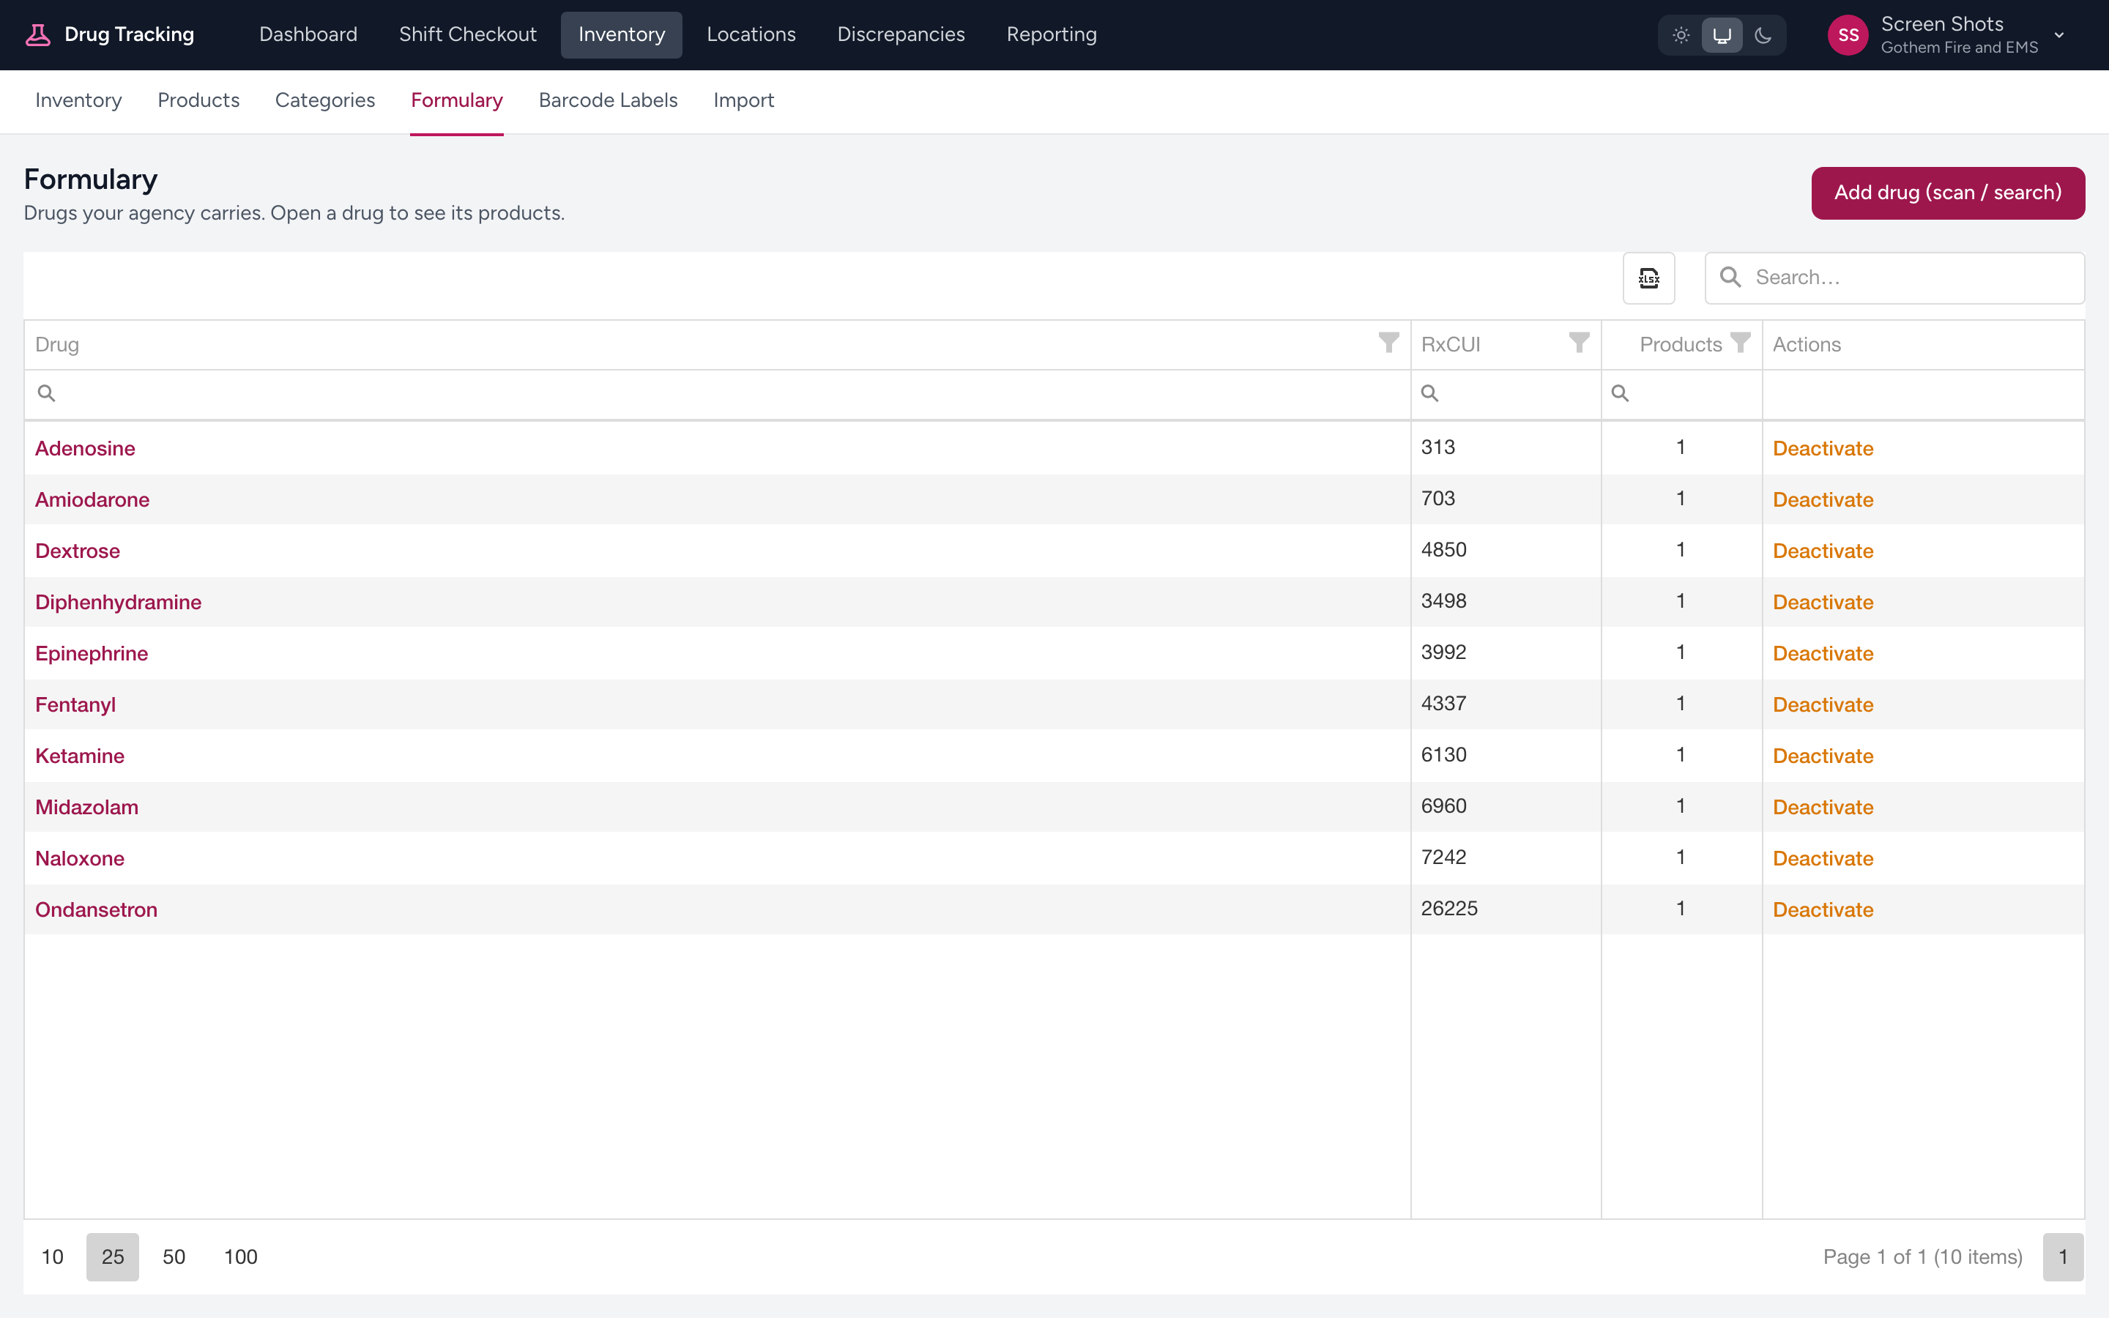
Task: Open the Ketamine drug link
Action: click(x=80, y=756)
